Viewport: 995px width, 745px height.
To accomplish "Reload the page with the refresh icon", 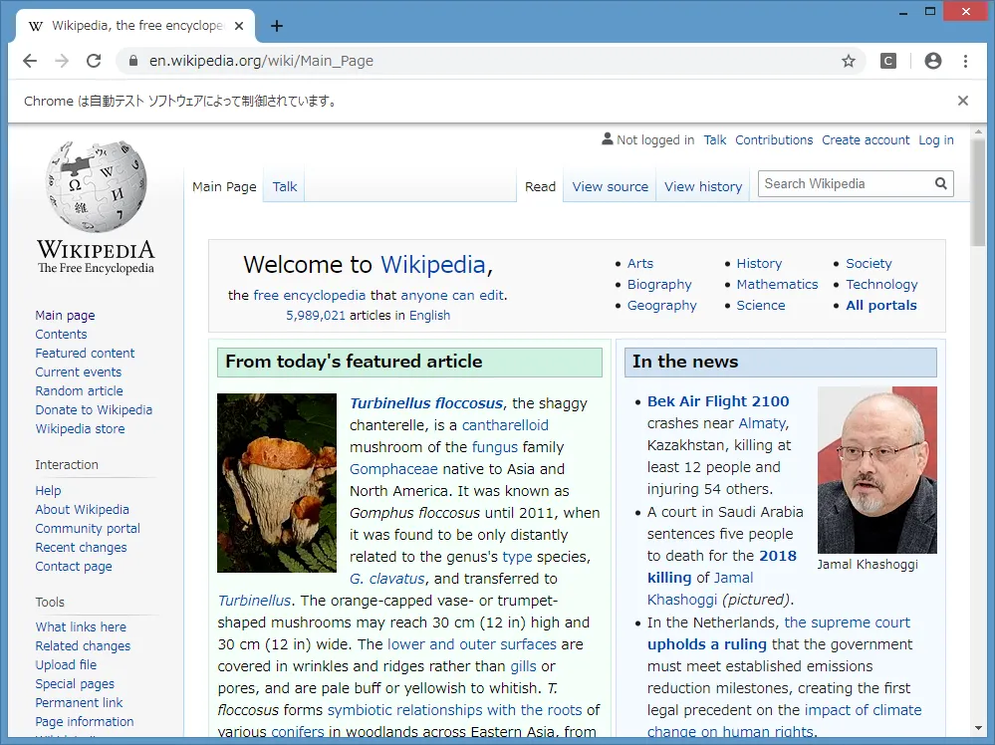I will 94,60.
